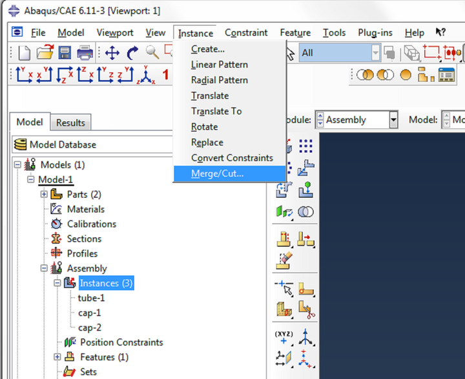This screenshot has height=379, width=465.
Task: Collapse the Models (1) tree node
Action: [x=18, y=164]
